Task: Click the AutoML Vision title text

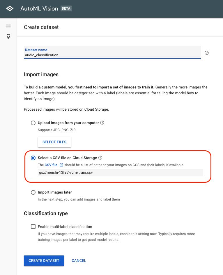Action: [x=39, y=9]
